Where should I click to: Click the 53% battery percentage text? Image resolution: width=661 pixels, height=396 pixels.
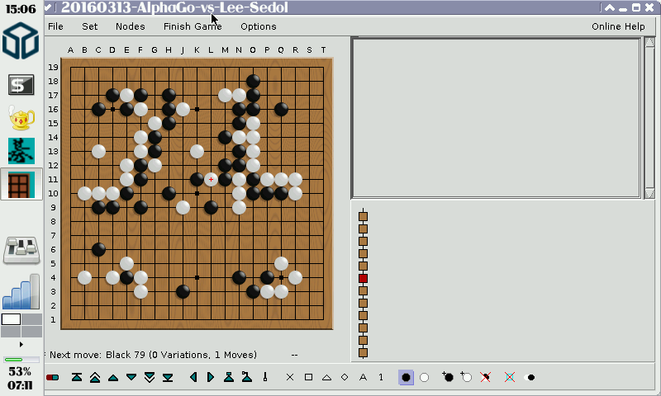[x=20, y=371]
